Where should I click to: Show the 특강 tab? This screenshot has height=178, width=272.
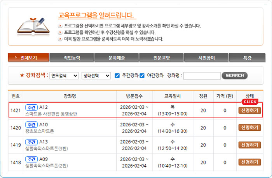tap(247, 58)
